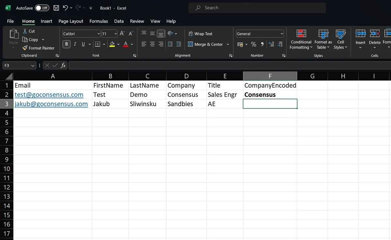Open the Review tab
The image size is (391, 240).
[x=137, y=21]
